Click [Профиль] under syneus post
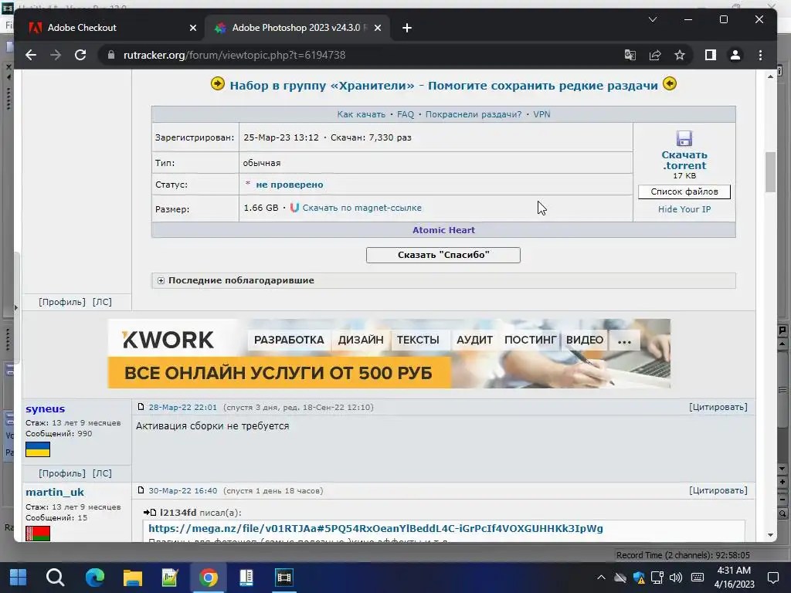 62,473
